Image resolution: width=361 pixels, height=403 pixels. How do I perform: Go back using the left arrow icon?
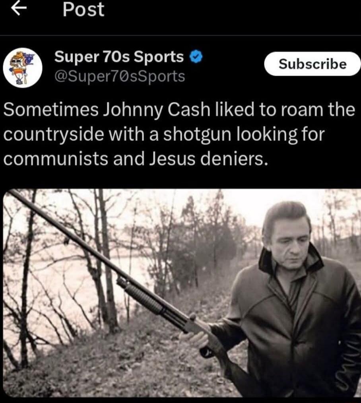point(19,8)
